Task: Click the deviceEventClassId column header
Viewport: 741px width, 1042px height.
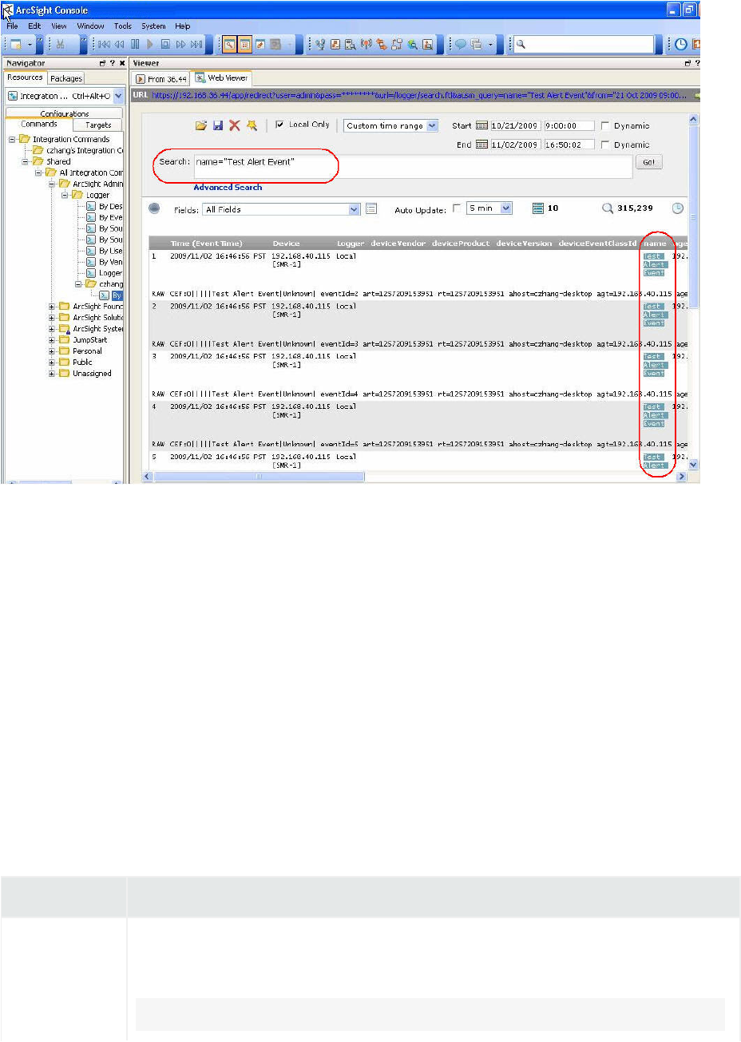Action: (597, 244)
